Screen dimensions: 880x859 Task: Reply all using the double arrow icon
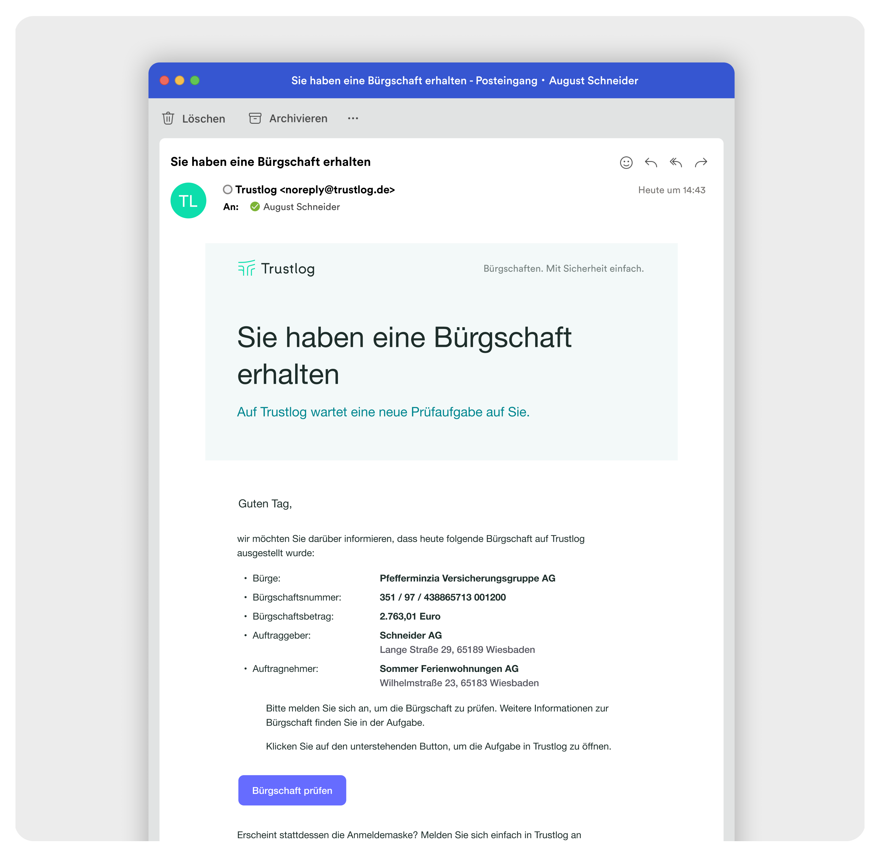[676, 162]
